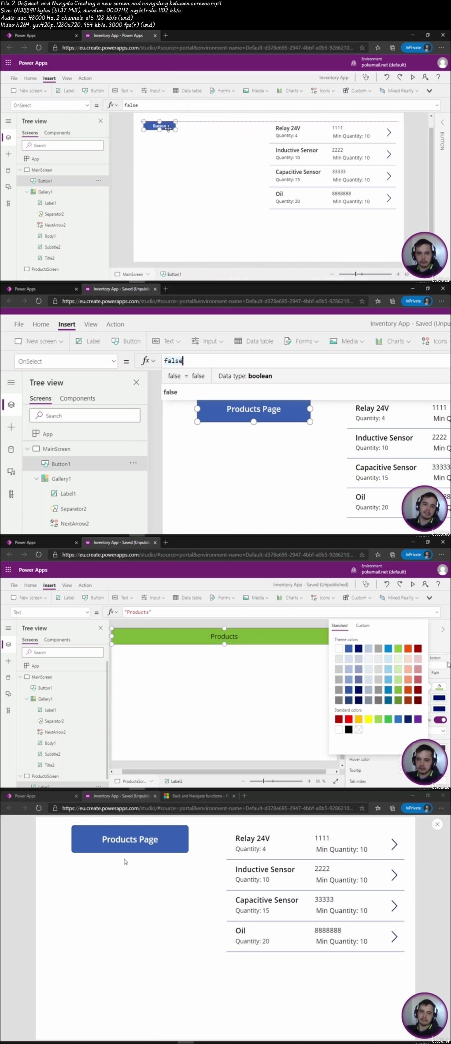The image size is (451, 1044).
Task: Close the preview with the X in the bottom frame
Action: pos(437,824)
